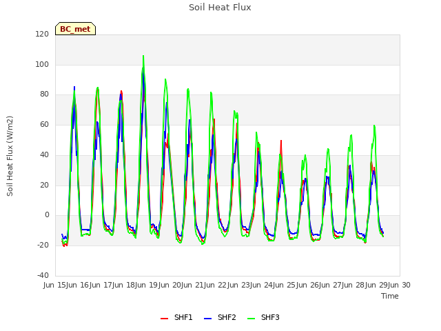Click the Jun 30 x-axis tick label
Image resolution: width=441 pixels, height=331 pixels.
pos(400,285)
